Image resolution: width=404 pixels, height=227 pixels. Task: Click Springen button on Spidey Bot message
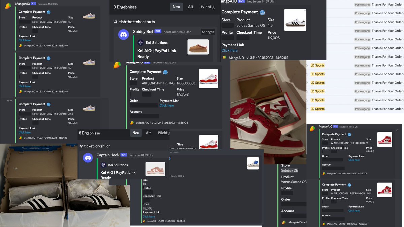click(208, 32)
